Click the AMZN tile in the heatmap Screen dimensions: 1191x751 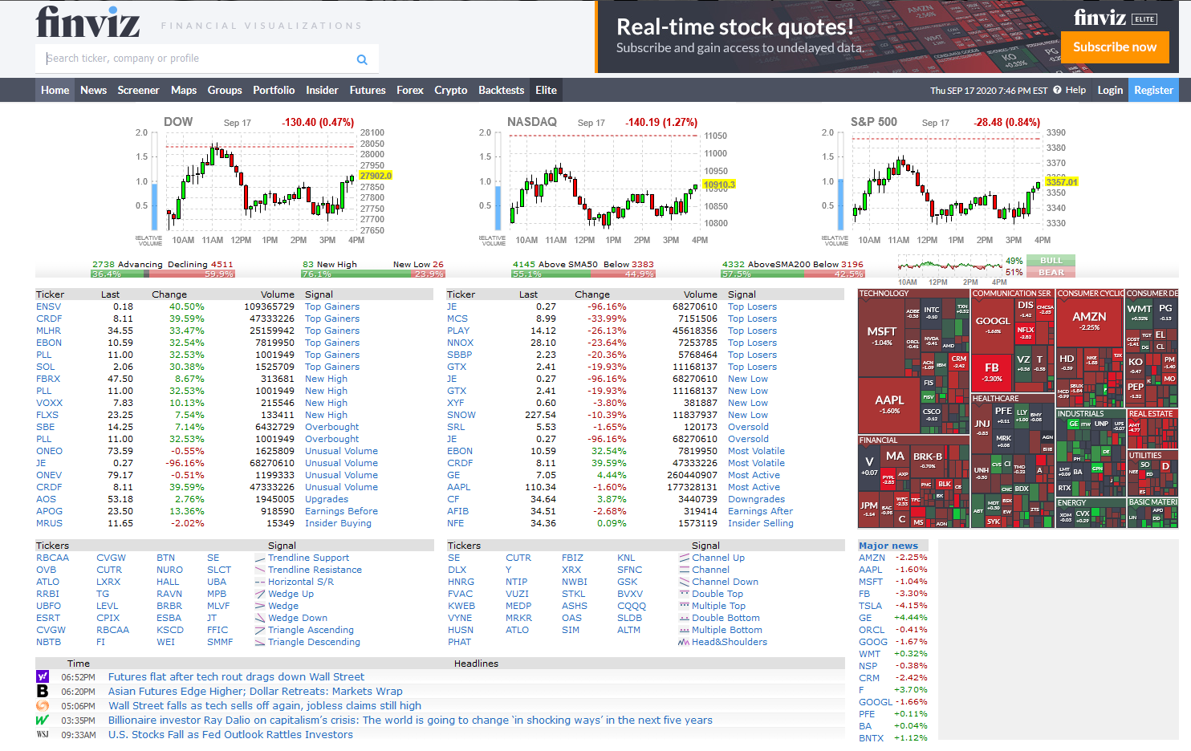[1089, 321]
